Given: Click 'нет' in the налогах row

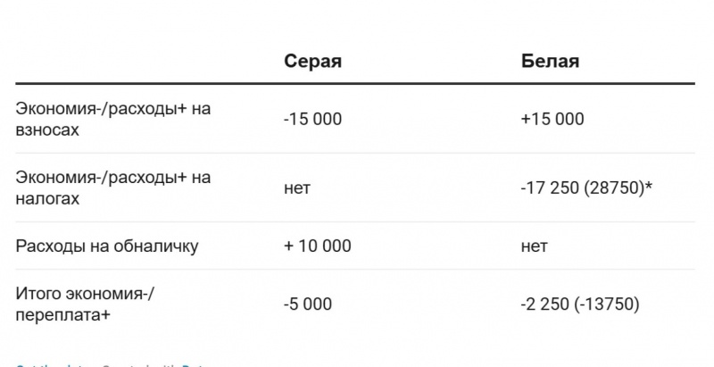Looking at the screenshot, I should [x=296, y=188].
